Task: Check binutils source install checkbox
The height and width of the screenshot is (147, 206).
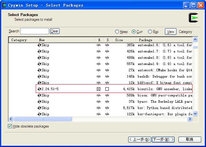Action: point(107,89)
